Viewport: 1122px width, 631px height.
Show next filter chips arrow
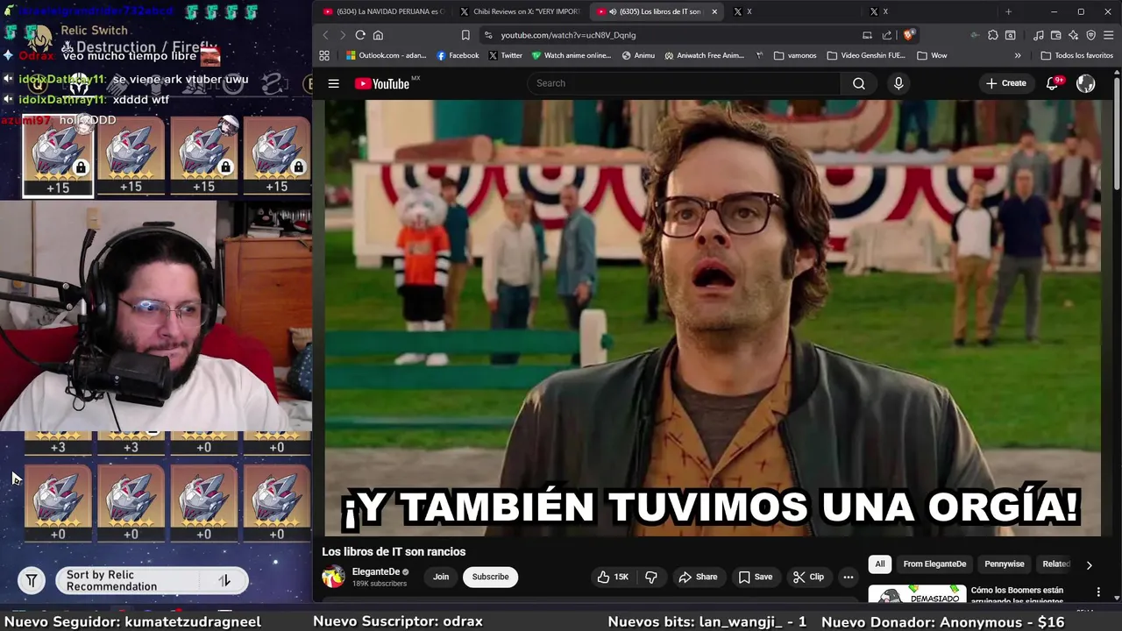pyautogui.click(x=1089, y=565)
